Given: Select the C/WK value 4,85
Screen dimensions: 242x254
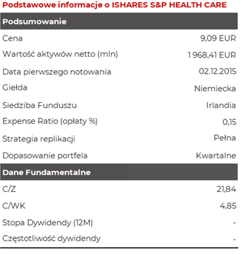Looking at the screenshot, I should pyautogui.click(x=228, y=206).
